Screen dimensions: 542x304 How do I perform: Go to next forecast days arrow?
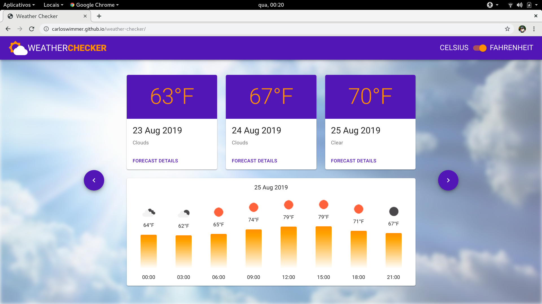[448, 180]
